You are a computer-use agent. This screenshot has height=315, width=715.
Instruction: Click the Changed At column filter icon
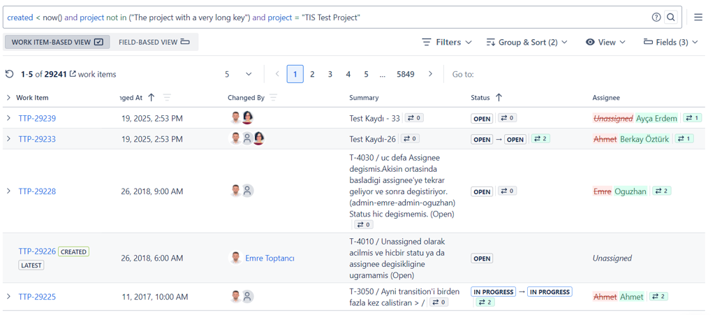(167, 98)
